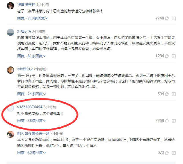This screenshot has height=164, width=183.
Task: Expand the 81条回复 replies
Action: 37,56
